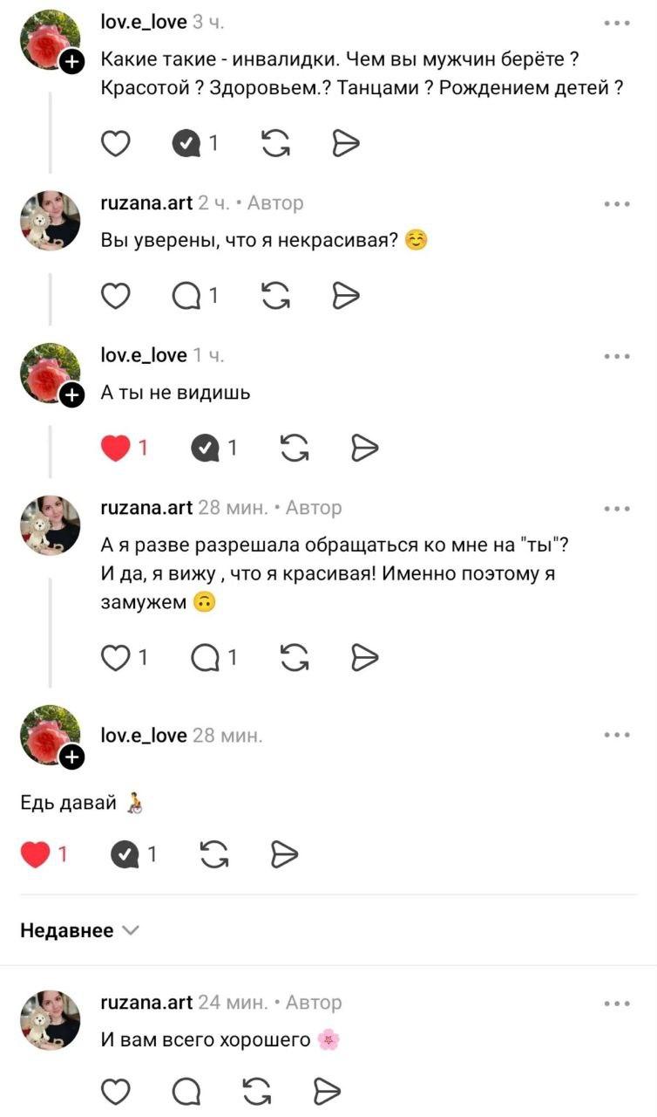Open the three-dot menu on the top comment
The width and height of the screenshot is (657, 1117).
[617, 23]
